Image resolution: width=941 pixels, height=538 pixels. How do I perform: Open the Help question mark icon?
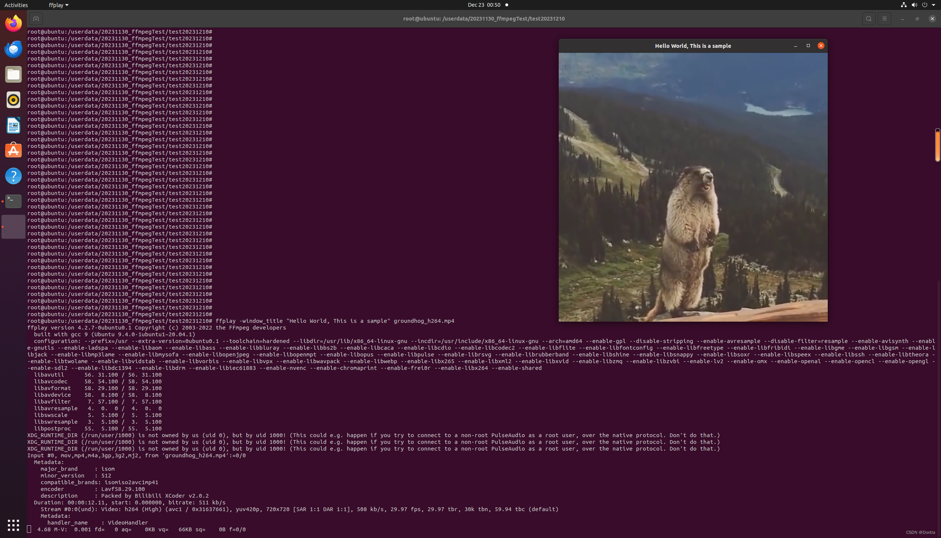13,176
